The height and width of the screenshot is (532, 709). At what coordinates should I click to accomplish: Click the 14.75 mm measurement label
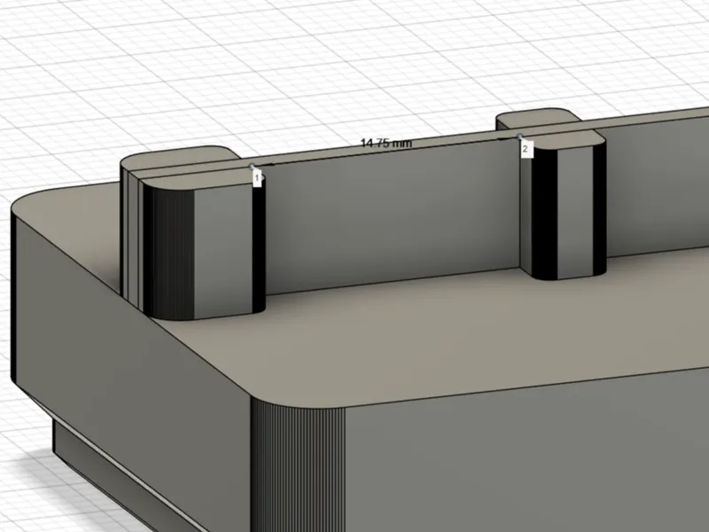click(386, 144)
